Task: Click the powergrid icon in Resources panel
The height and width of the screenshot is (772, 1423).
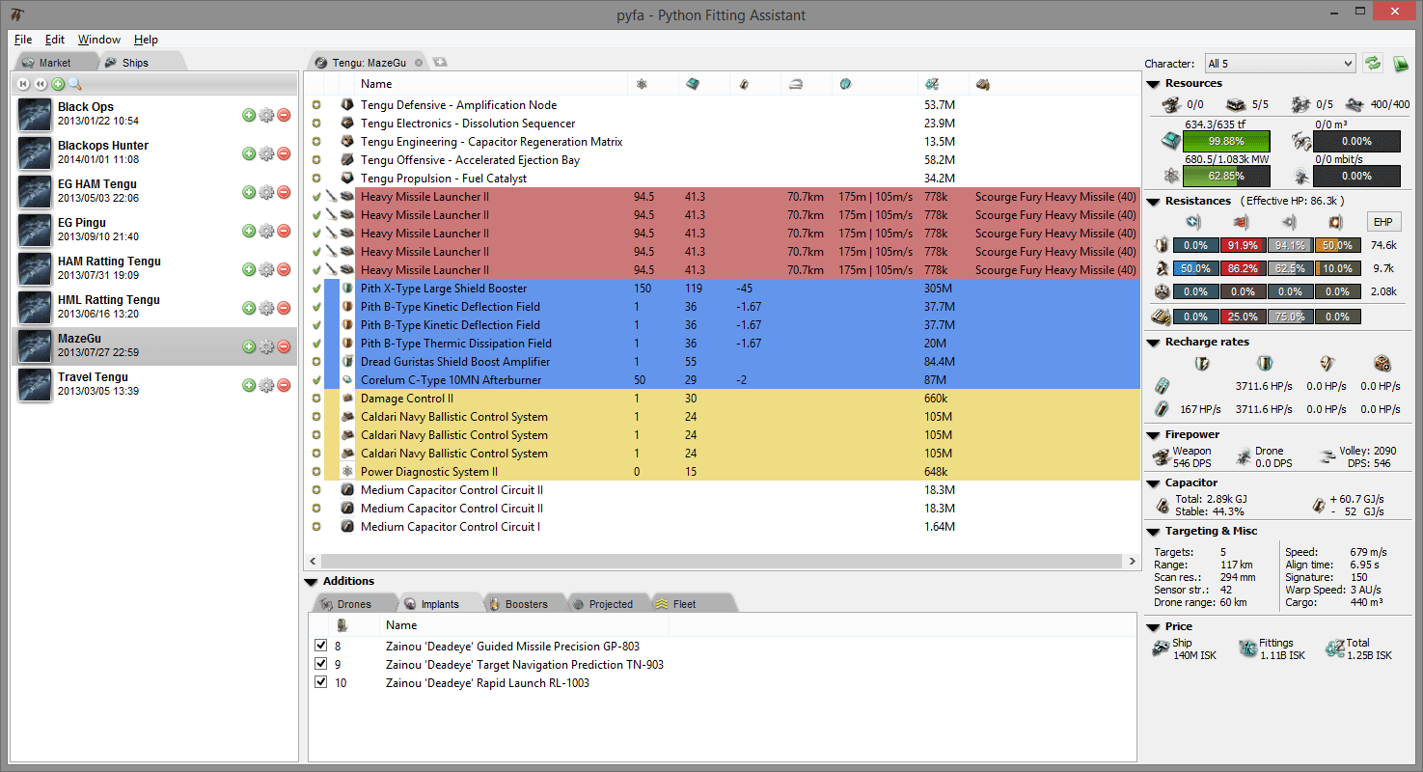Action: [1170, 176]
